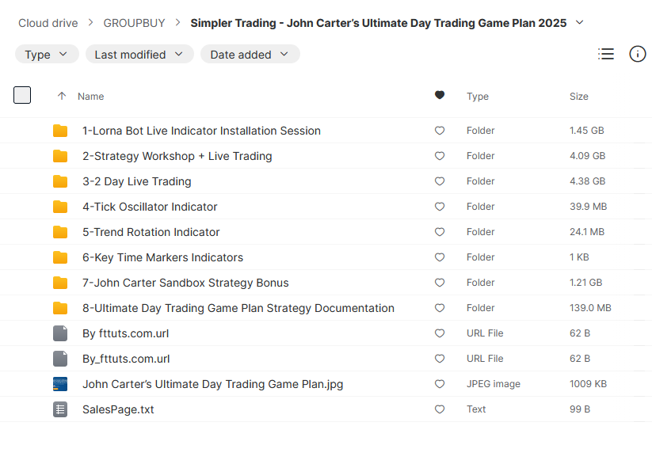Open the info panel icon
This screenshot has width=652, height=464.
coord(637,54)
